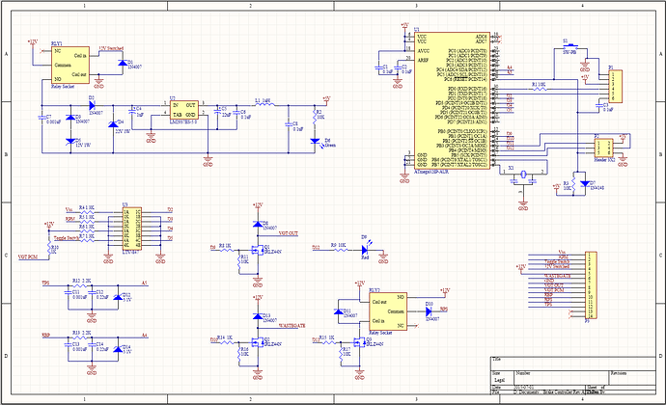This screenshot has height=405, width=666.
Task: Select resistor R1 10K near reset line
Action: click(539, 89)
